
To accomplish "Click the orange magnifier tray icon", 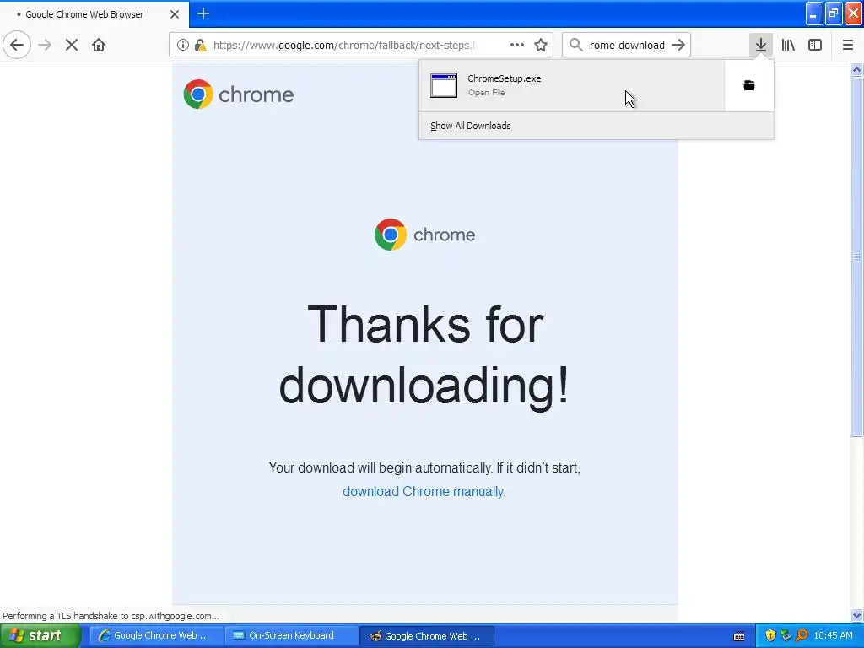I will 802,635.
